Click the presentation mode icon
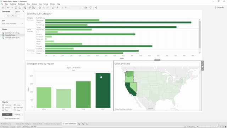Screen dimensions: 227x128 90,7
